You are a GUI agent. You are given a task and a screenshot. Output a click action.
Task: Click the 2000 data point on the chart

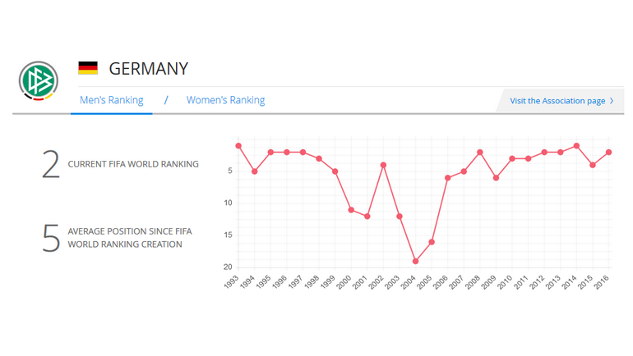(351, 210)
